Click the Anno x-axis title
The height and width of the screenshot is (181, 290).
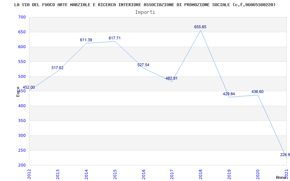[281, 177]
